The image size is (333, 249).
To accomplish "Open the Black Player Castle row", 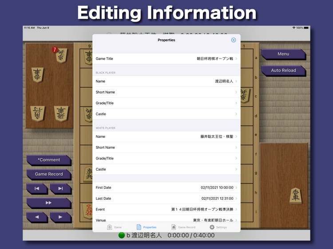I will click(x=166, y=114).
